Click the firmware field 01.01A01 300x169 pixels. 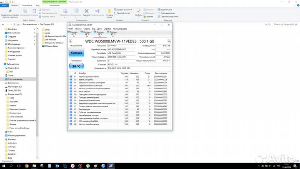click(121, 46)
